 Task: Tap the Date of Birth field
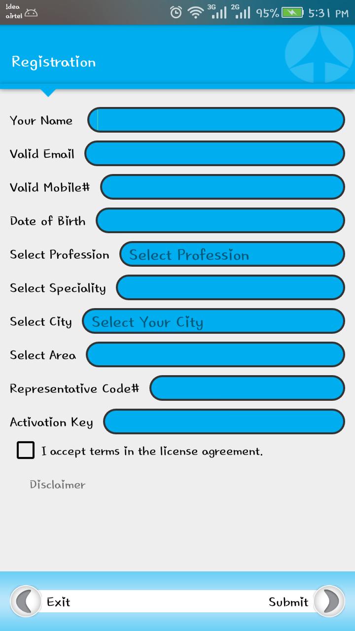(220, 221)
